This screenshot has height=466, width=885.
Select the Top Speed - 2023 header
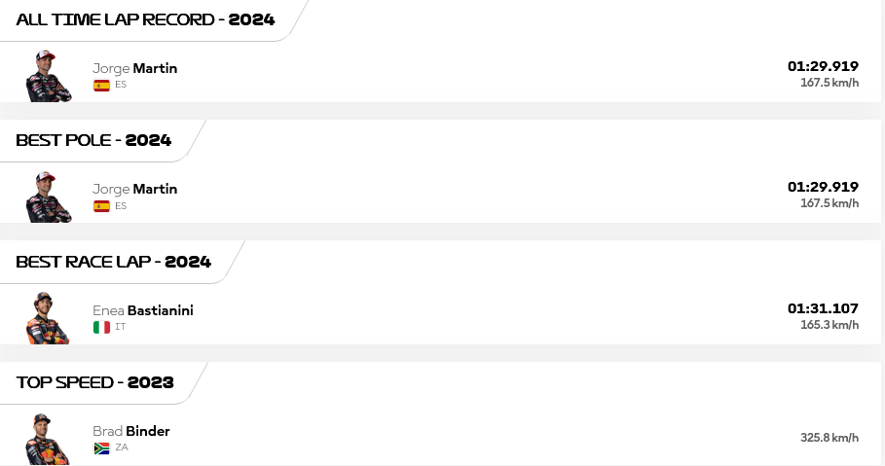(x=94, y=382)
